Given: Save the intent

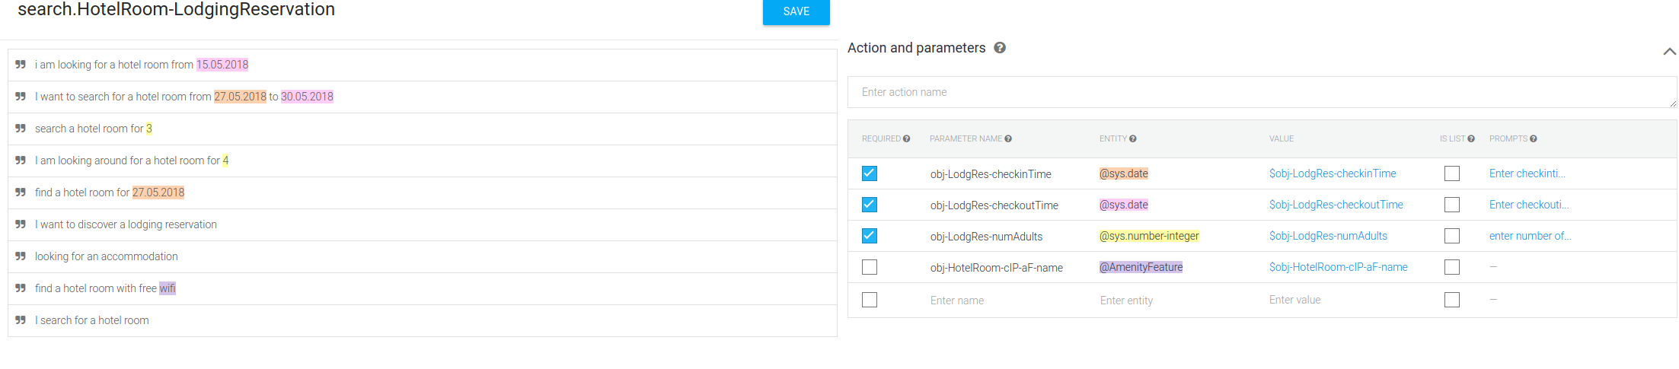Looking at the screenshot, I should click(796, 12).
